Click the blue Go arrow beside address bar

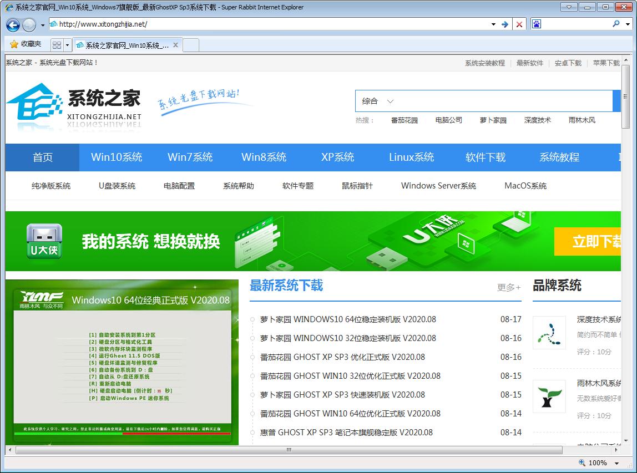click(506, 24)
